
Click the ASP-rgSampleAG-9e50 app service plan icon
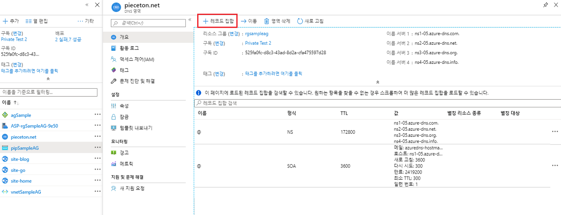pos(5,126)
